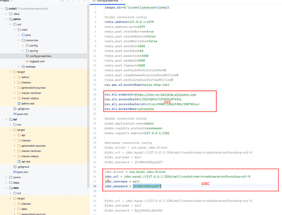
Task: Click the code2 path label D:\code\javacode\code2
Action: [33, 8]
